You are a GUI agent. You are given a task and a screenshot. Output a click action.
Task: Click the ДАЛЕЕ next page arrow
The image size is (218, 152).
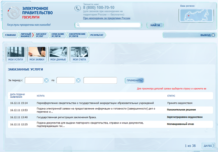point(208,146)
